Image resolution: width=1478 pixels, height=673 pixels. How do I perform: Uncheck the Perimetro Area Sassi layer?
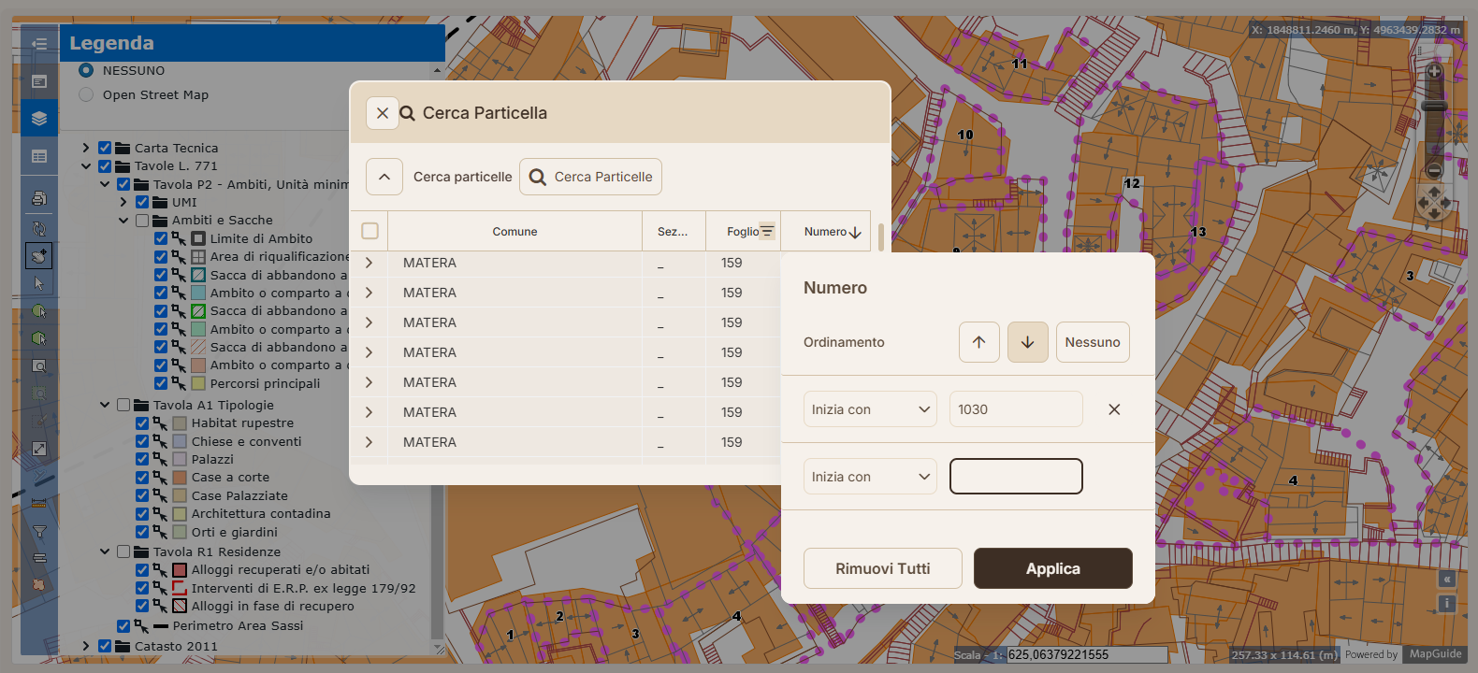[123, 626]
